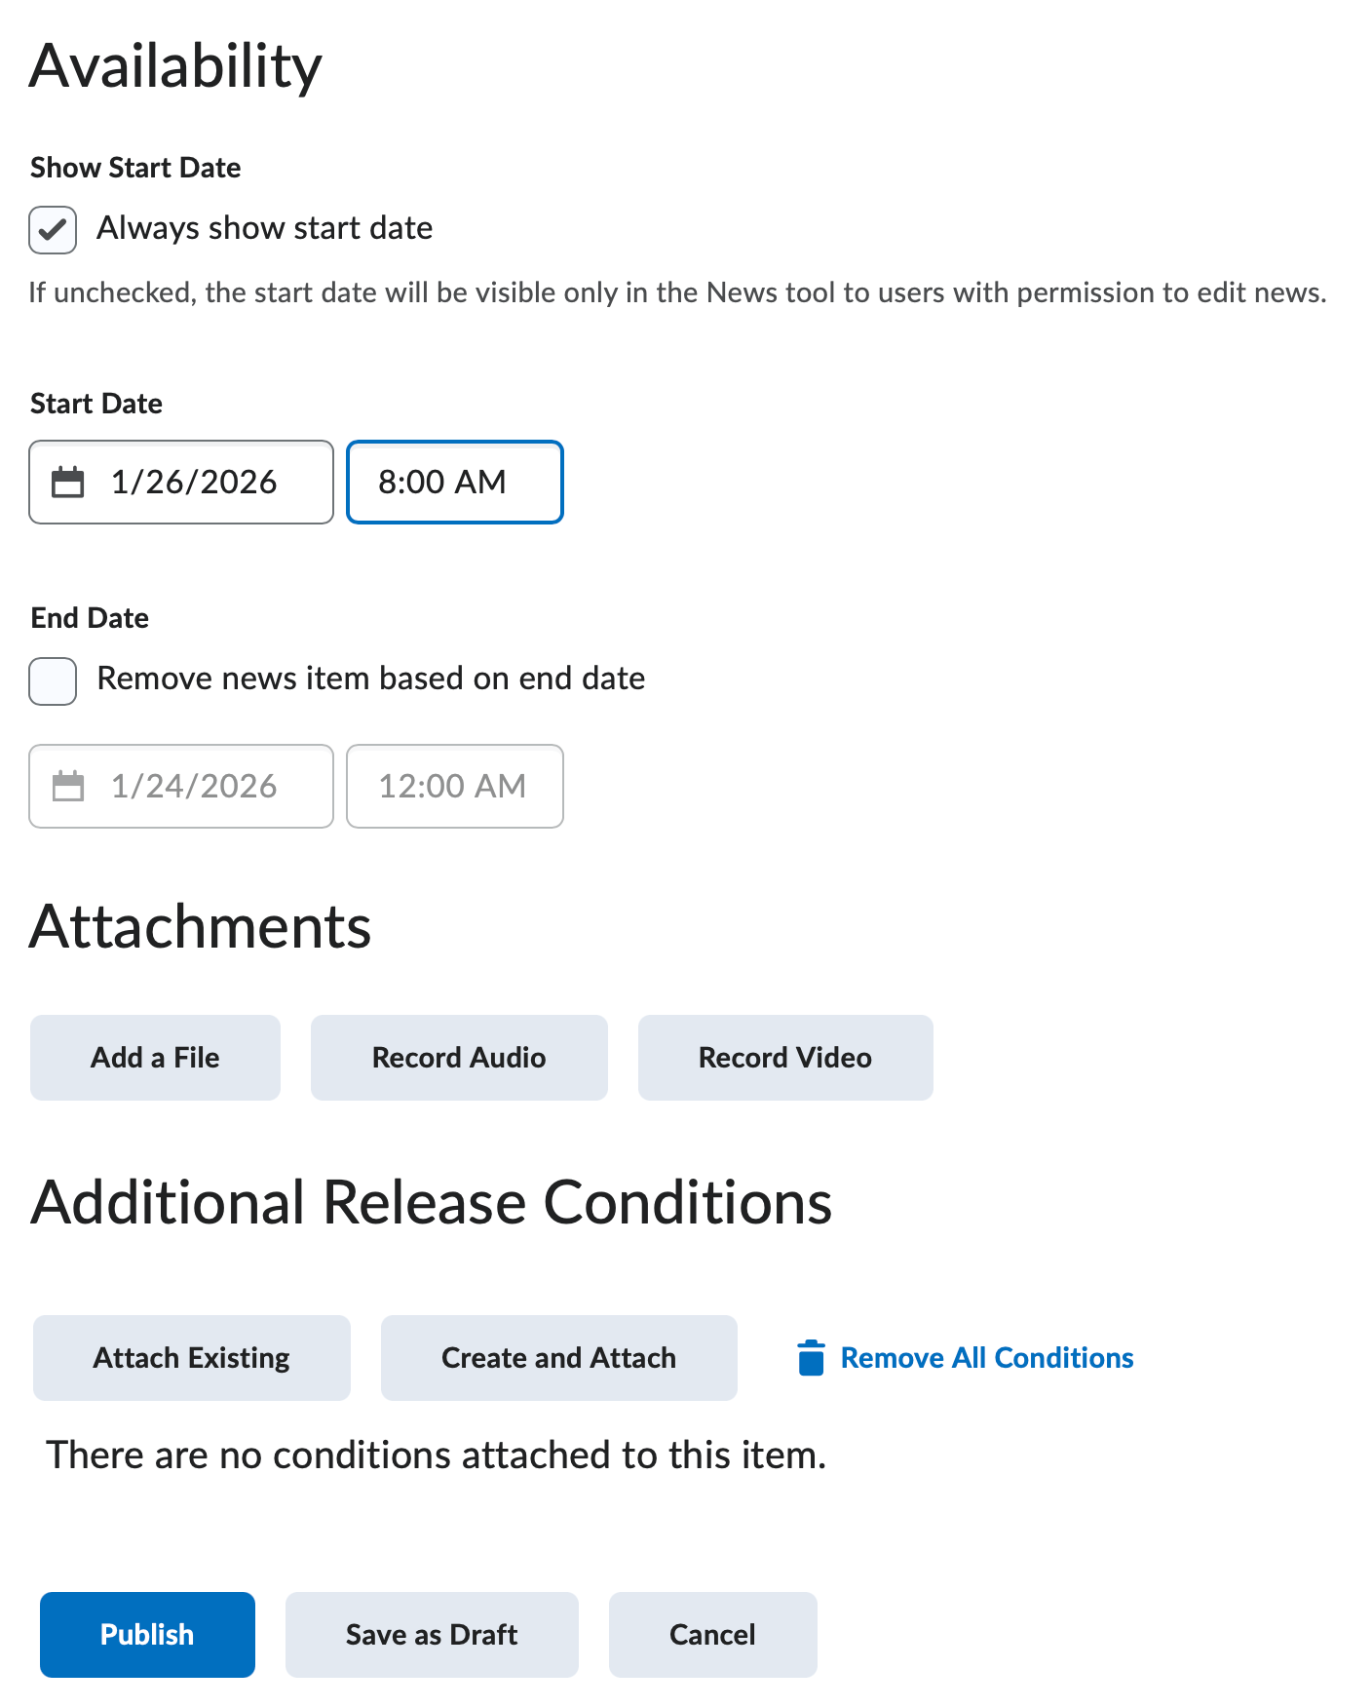The image size is (1372, 1708).
Task: Open the End Date calendar icon
Action: 68,786
